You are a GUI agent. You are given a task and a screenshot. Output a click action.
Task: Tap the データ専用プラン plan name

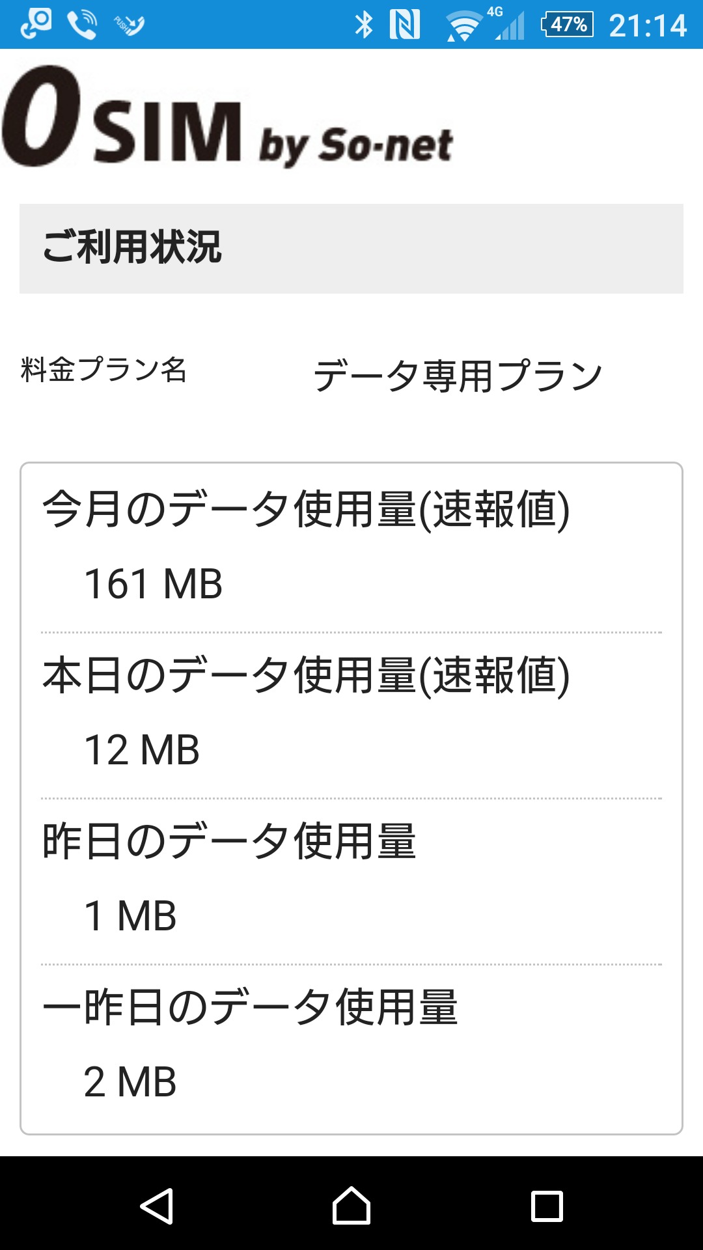458,376
